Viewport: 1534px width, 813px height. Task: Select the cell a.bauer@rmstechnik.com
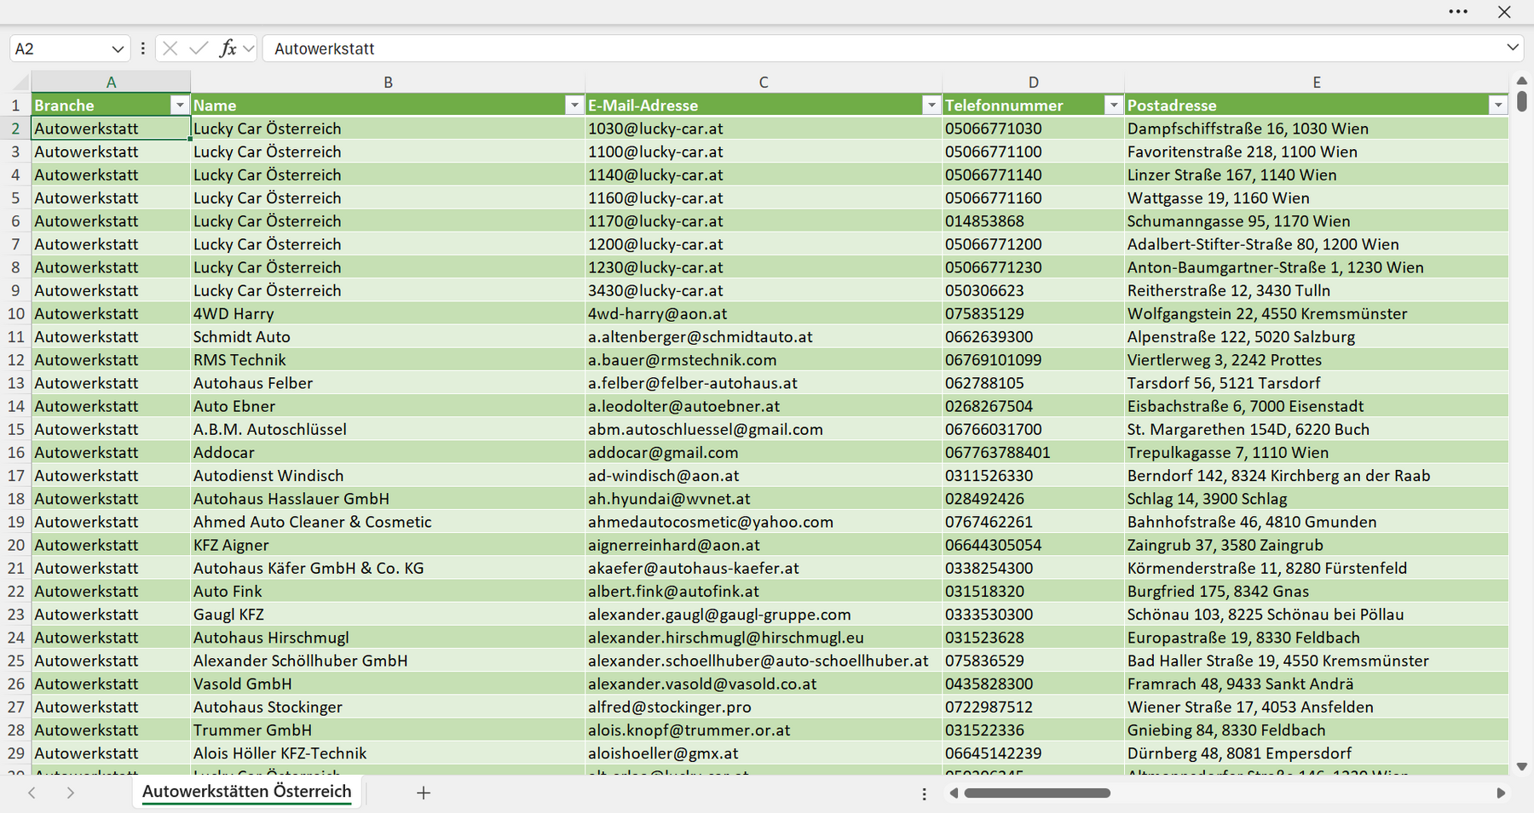[x=764, y=359]
